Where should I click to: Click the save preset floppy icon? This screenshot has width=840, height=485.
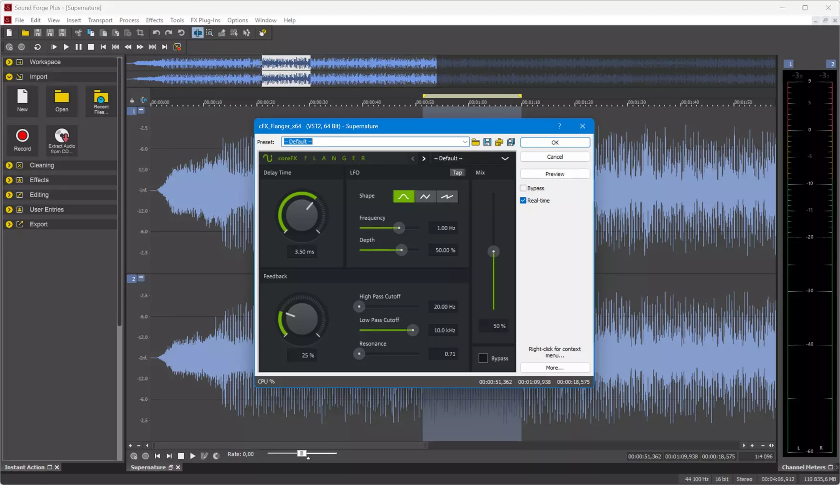pos(487,142)
